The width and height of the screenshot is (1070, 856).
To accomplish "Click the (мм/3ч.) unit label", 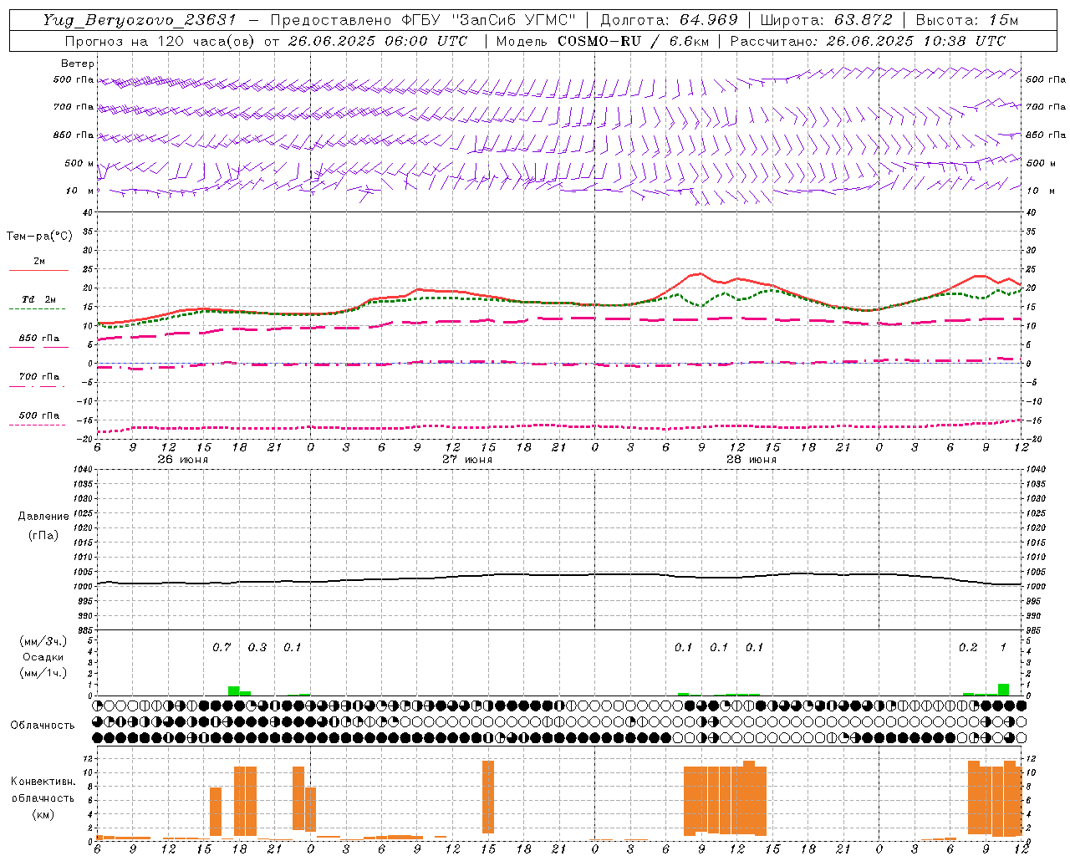I will pyautogui.click(x=43, y=642).
